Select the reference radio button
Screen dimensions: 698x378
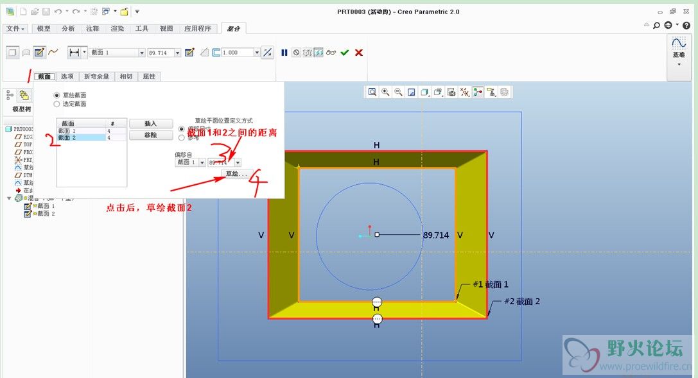[x=181, y=138]
